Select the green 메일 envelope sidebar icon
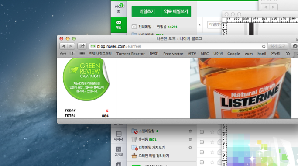The height and width of the screenshot is (166, 298). 119,25
